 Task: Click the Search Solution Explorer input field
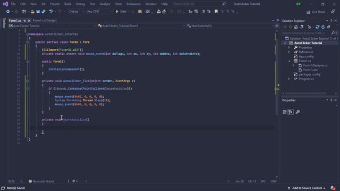pyautogui.click(x=306, y=33)
